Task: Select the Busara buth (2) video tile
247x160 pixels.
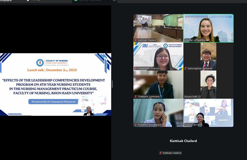Action: 208,84
